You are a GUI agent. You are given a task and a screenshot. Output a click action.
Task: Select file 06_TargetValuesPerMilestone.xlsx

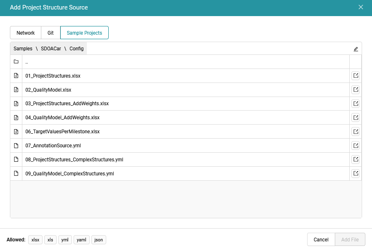186,132
